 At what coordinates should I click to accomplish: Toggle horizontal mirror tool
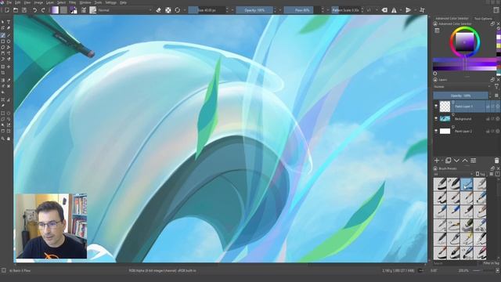pos(394,10)
